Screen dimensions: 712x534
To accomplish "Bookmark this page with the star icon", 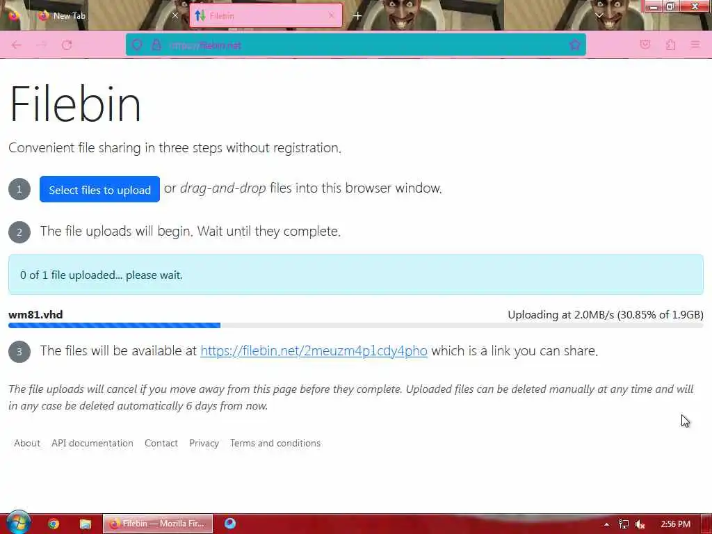I will click(575, 45).
